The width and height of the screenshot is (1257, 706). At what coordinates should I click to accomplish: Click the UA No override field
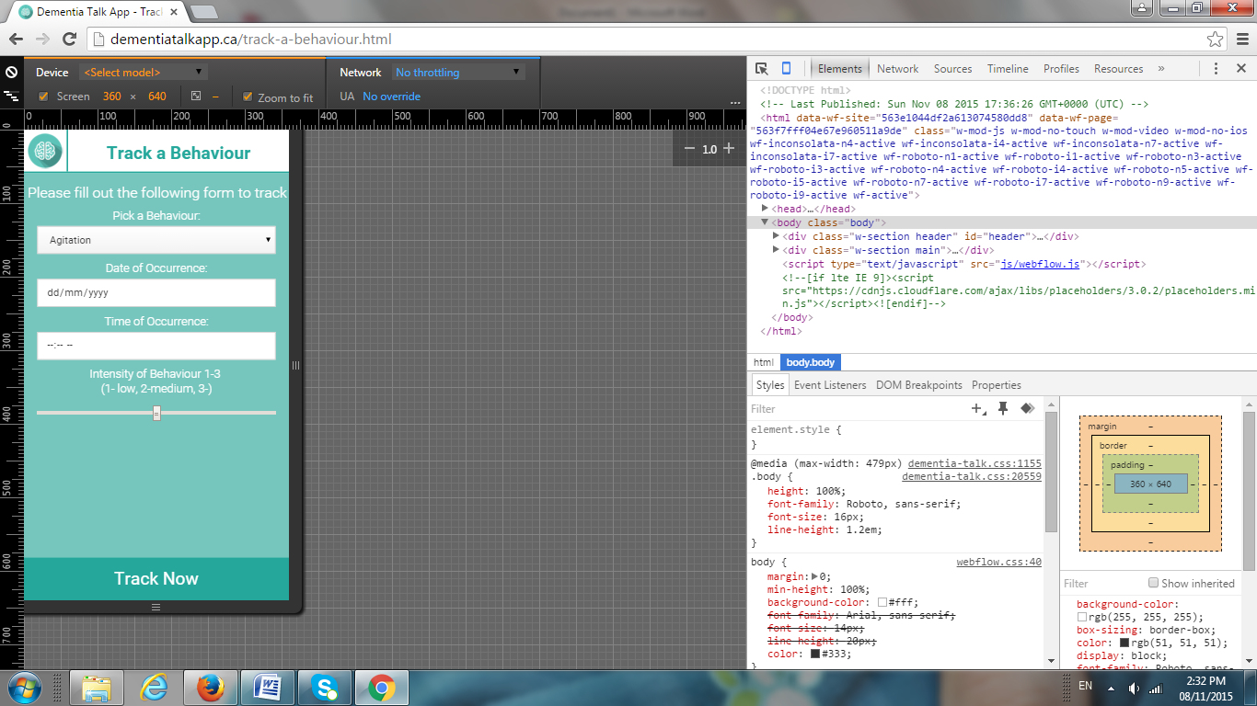click(x=392, y=97)
